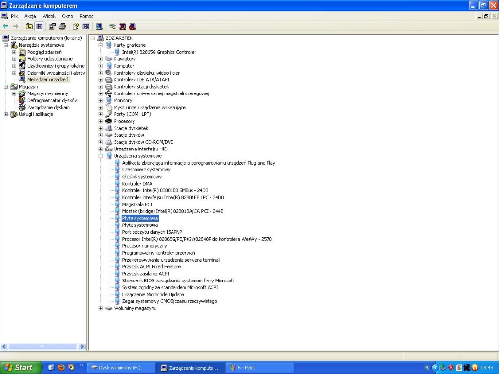
Task: Select Przycisk zasilania ACPI
Action: 146,274
